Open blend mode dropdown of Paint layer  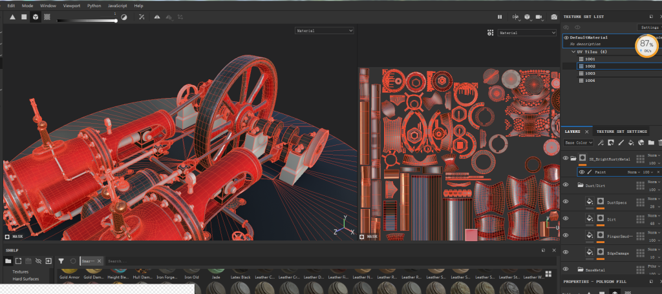point(634,172)
